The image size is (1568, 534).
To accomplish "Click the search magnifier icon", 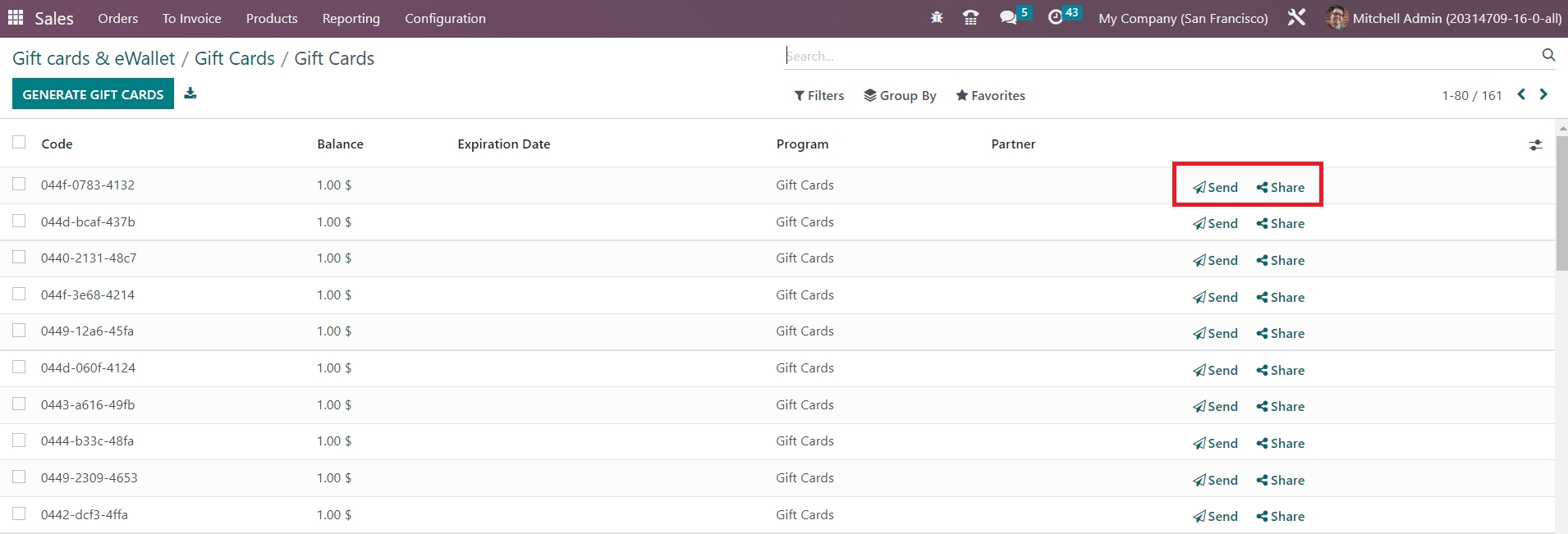I will [1548, 55].
